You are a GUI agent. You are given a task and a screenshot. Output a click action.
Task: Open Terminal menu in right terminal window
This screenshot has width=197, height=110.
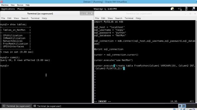coord(129,18)
